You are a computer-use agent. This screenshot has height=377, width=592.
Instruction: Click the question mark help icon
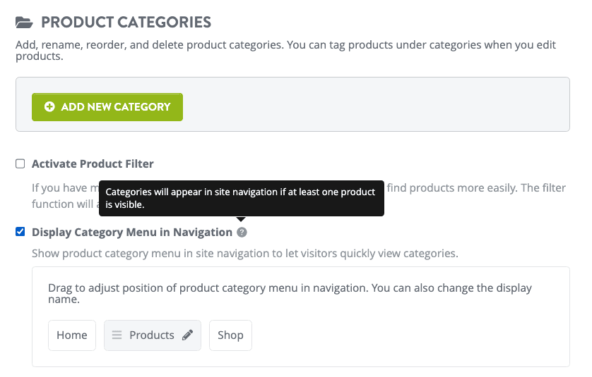(242, 233)
